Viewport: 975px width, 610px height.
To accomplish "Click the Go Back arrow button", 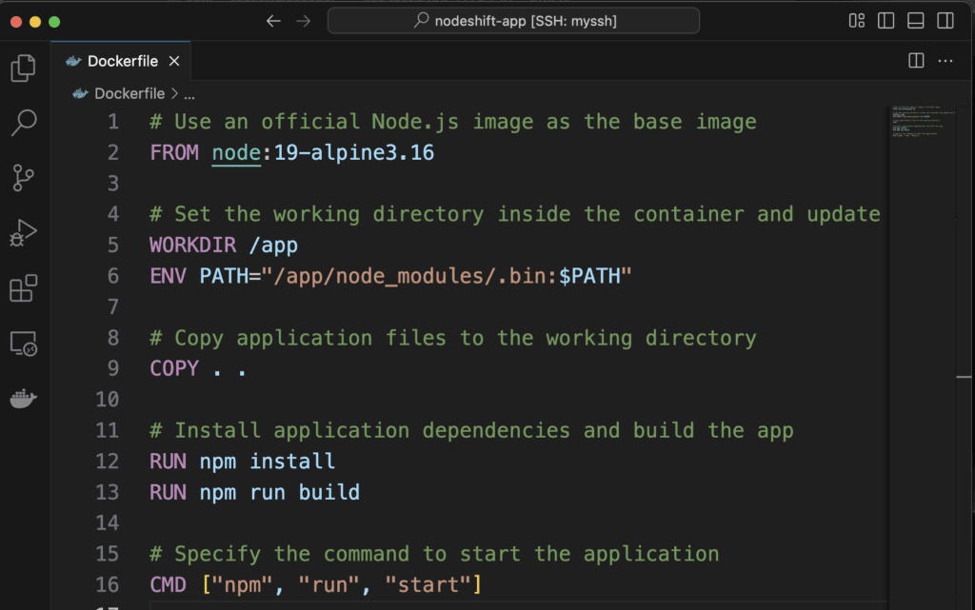I will [x=273, y=21].
